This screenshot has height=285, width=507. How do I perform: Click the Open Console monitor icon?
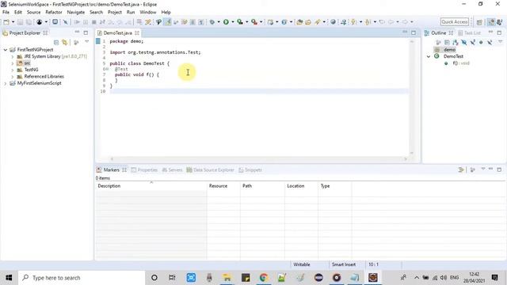(x=55, y=22)
